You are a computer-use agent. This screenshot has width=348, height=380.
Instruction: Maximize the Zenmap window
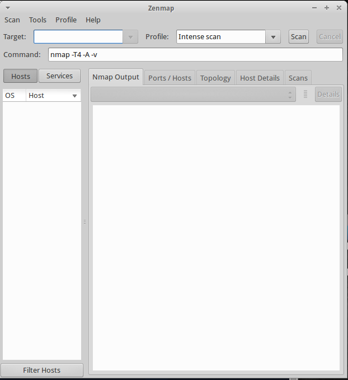click(327, 8)
